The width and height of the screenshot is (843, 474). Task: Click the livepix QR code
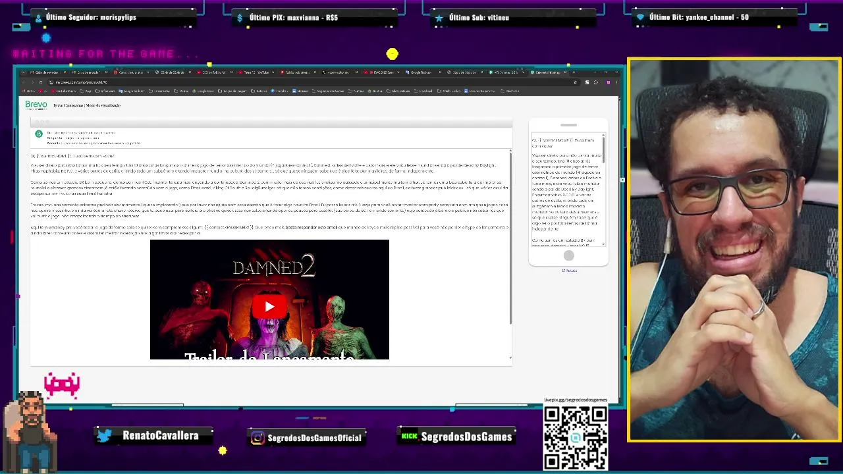click(x=576, y=437)
